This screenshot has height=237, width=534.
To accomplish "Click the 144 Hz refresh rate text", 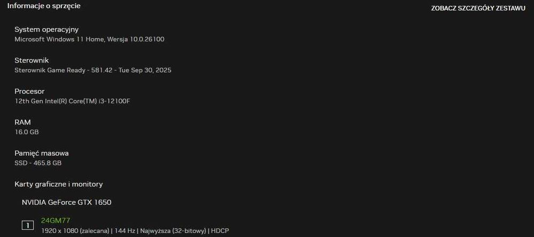I will 123,230.
